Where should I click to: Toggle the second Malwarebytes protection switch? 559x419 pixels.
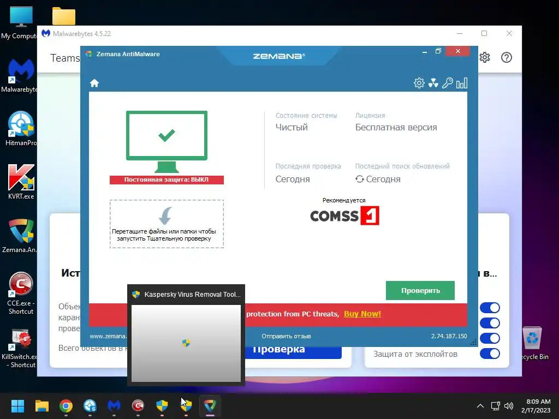coord(490,323)
